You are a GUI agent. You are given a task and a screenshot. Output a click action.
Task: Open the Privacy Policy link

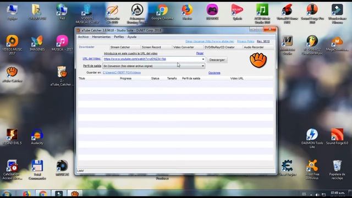[x=246, y=42]
